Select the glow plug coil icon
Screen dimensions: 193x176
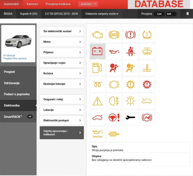pyautogui.click(x=98, y=85)
